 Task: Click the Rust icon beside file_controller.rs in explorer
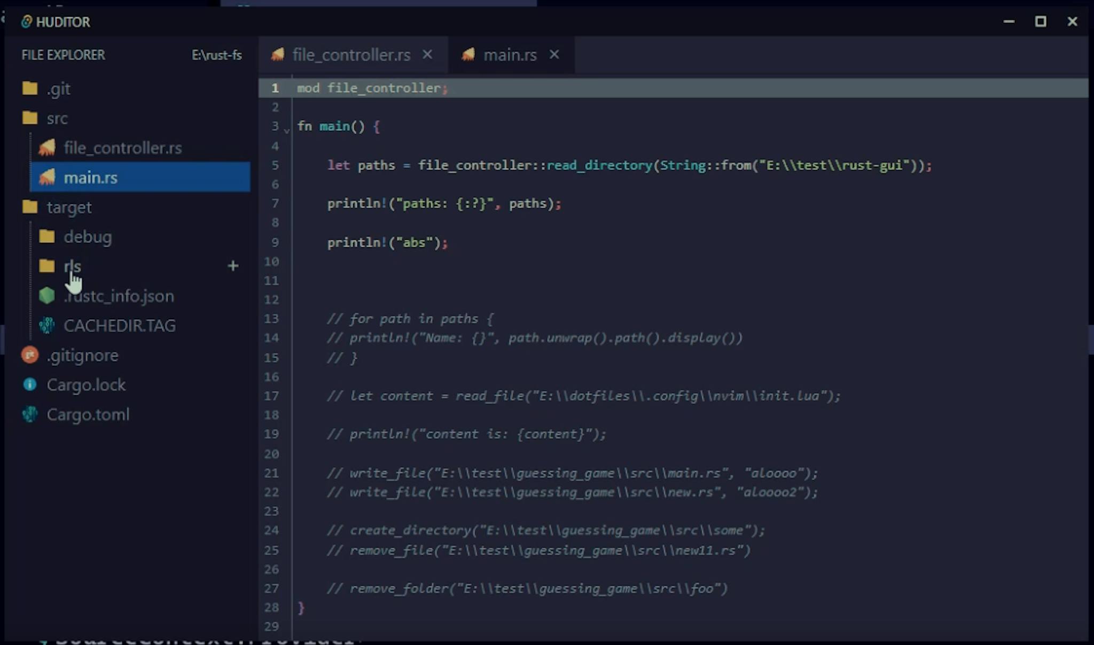[x=47, y=148]
